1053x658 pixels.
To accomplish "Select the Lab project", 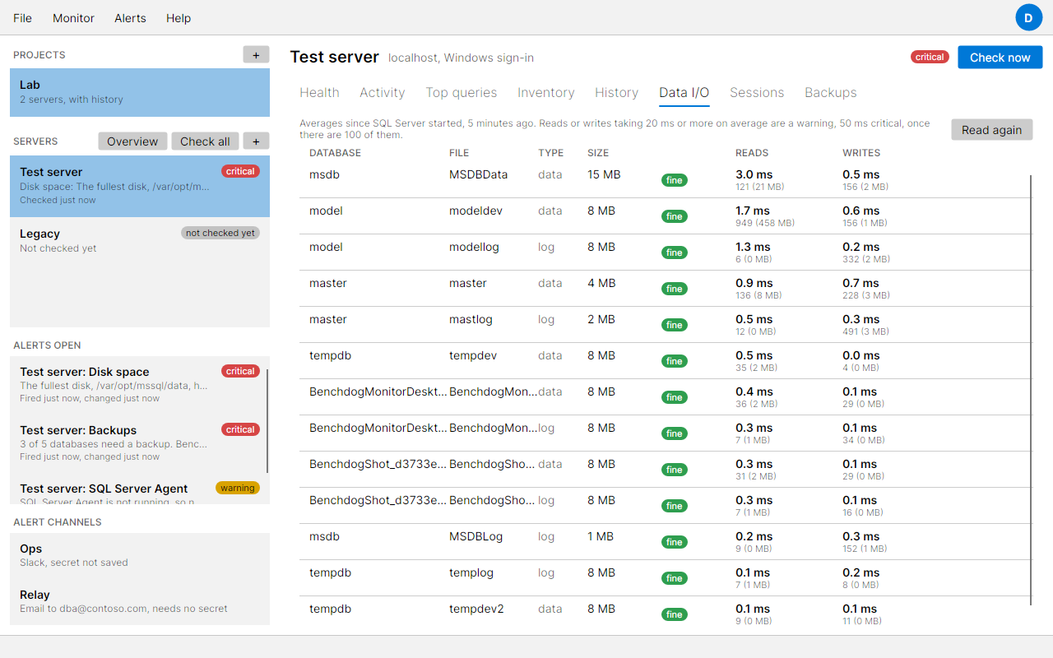I will click(140, 92).
